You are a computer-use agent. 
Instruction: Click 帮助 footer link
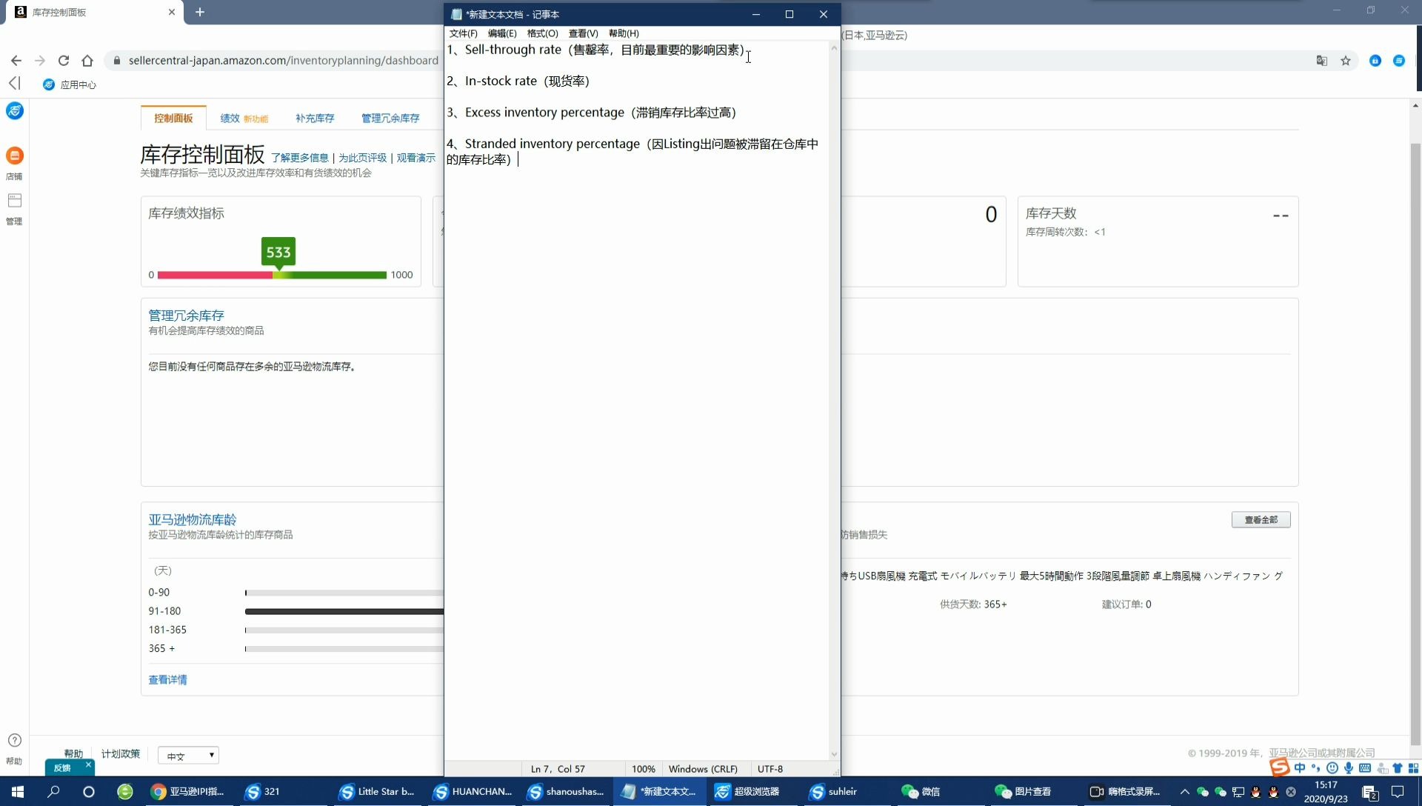click(73, 753)
